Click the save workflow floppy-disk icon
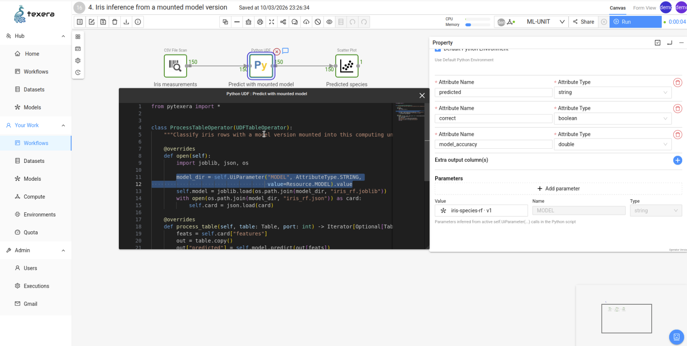The width and height of the screenshot is (687, 346). coord(103,22)
